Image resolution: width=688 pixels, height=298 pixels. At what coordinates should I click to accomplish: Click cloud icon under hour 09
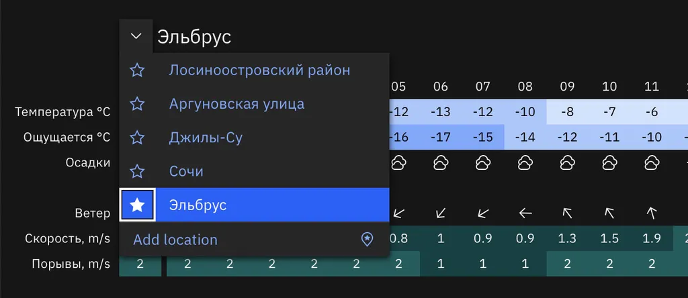pyautogui.click(x=567, y=162)
